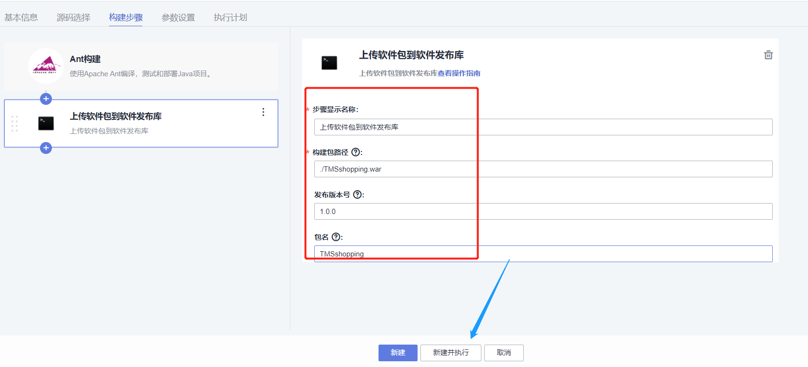Click the 新建并执行 button
The height and width of the screenshot is (367, 808).
(451, 353)
